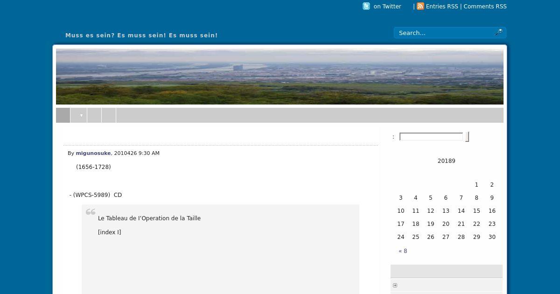Click the post date "2010426 9:30 AM"
560x294 pixels.
(137, 153)
